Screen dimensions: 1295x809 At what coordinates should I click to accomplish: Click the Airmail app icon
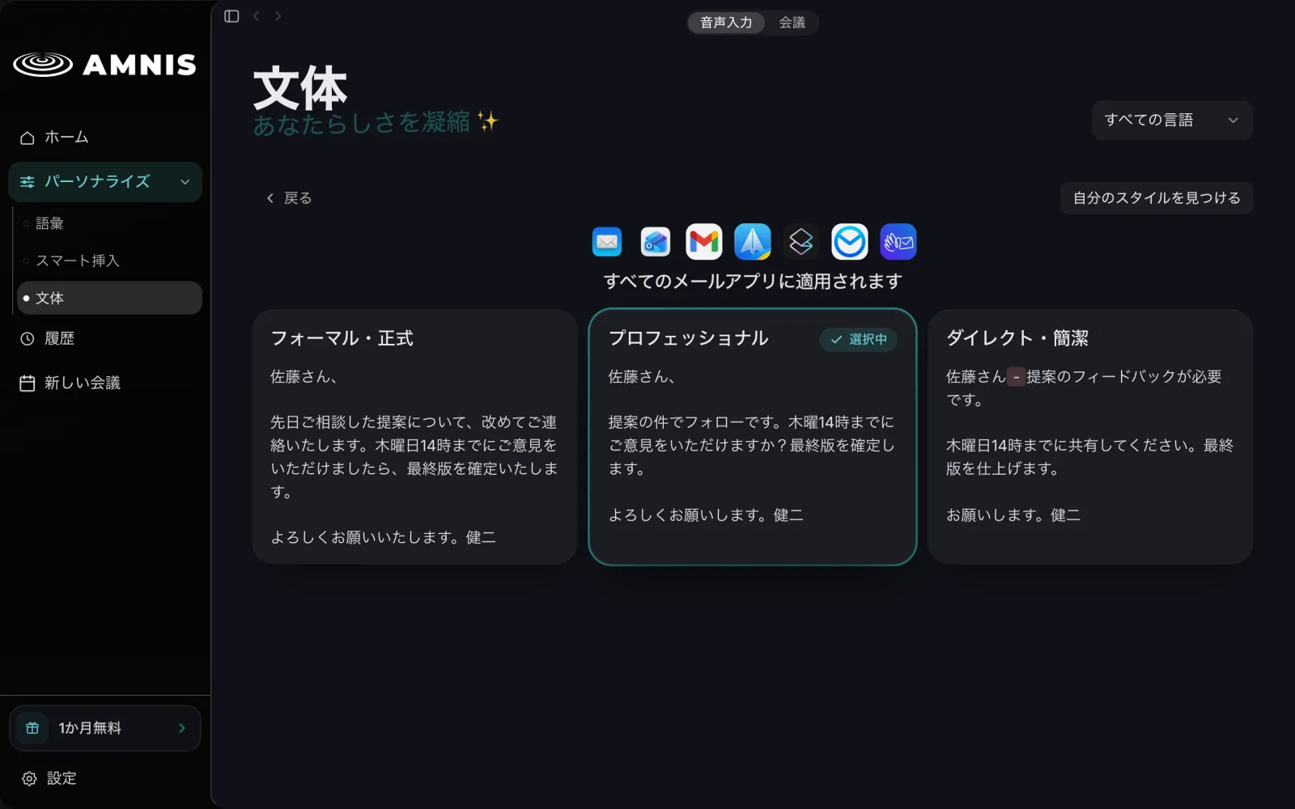click(x=850, y=241)
